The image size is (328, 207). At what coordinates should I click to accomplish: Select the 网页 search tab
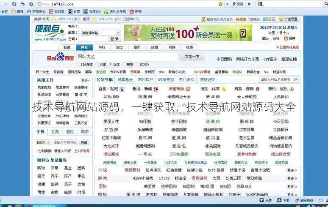click(84, 48)
